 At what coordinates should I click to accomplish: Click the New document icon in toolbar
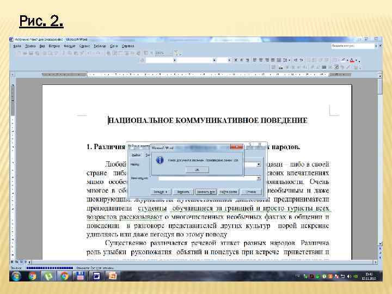coord(19,53)
